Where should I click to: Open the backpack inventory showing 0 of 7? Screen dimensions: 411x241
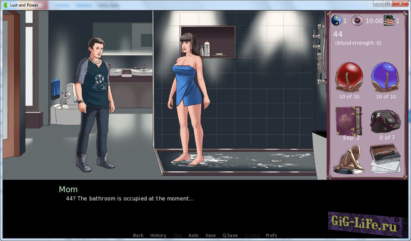[385, 121]
